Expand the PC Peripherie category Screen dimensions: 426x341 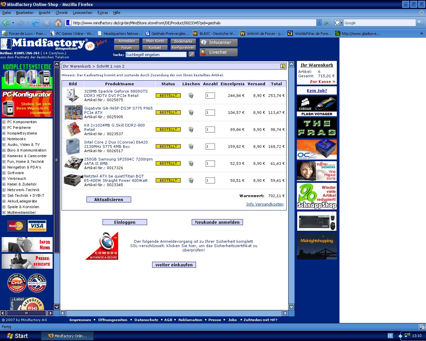pyautogui.click(x=4, y=128)
